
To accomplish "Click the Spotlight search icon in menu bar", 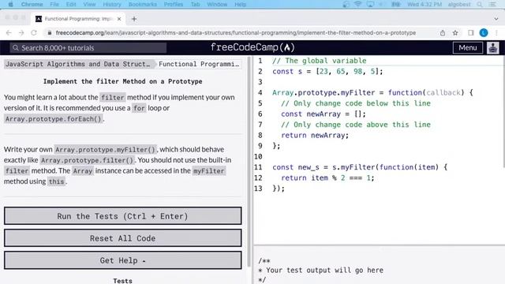I will [480, 5].
